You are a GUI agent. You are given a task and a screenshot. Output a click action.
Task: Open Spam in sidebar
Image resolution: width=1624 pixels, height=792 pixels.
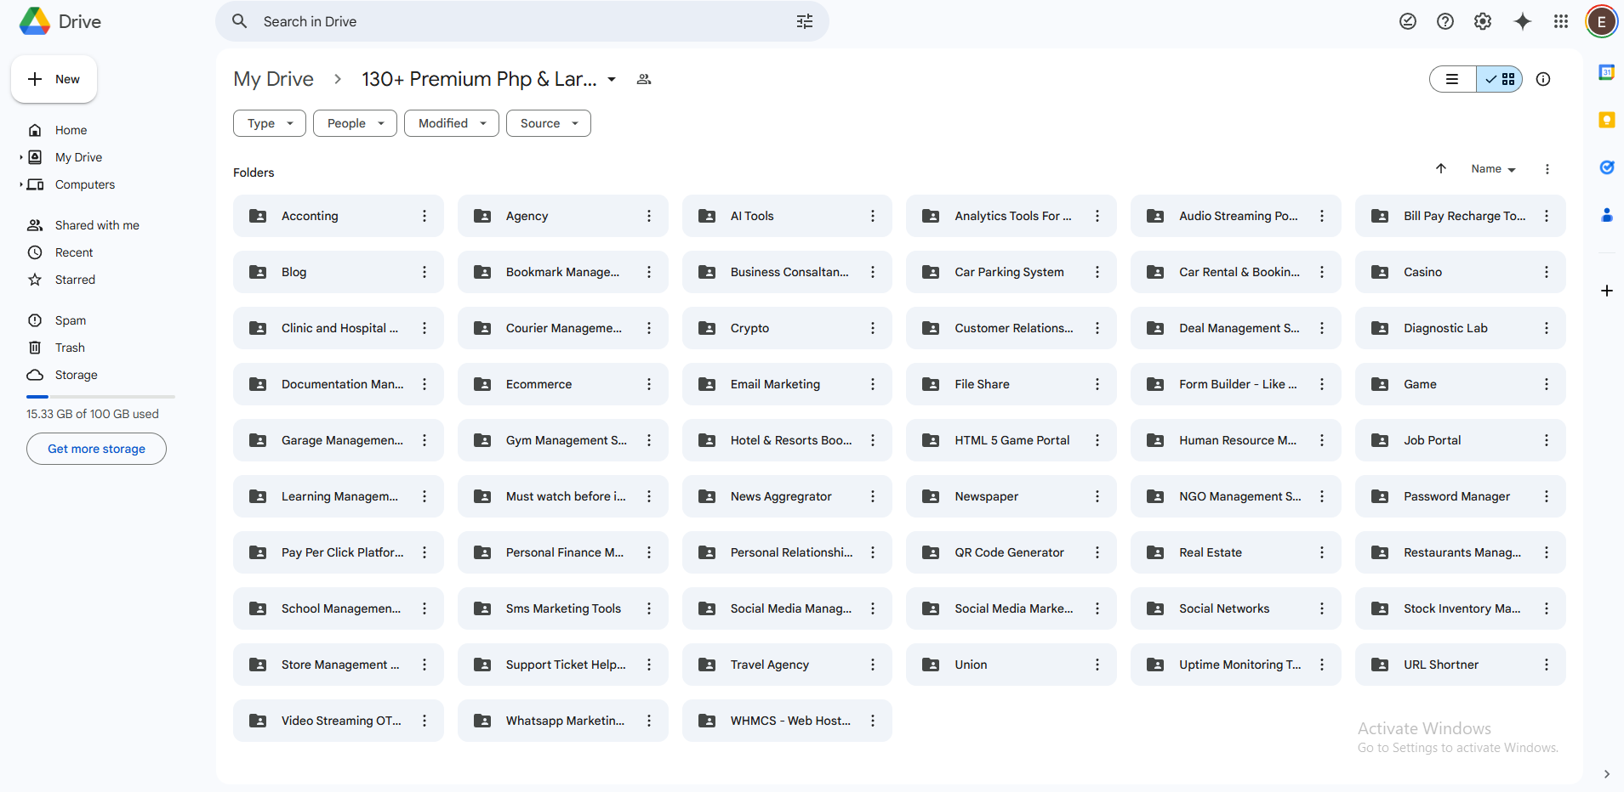71,320
